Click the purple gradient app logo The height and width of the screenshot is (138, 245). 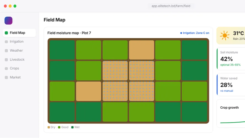8,20
